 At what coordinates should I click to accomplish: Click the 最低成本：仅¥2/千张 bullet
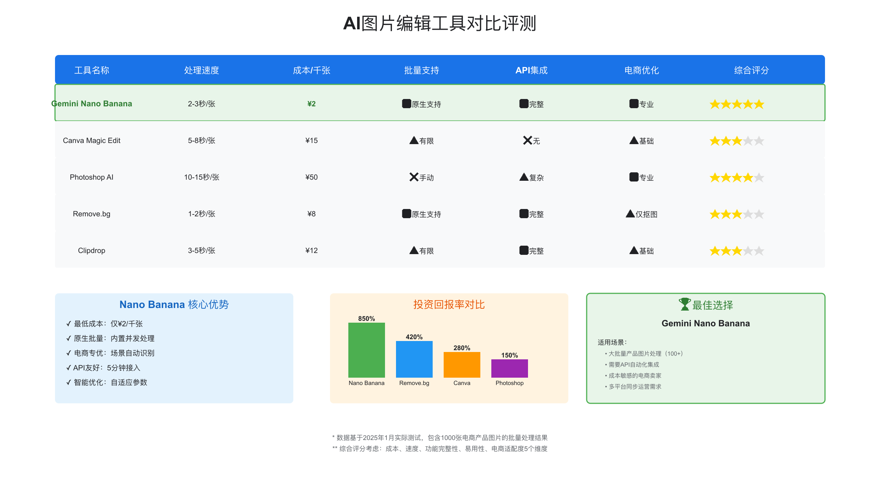[104, 324]
